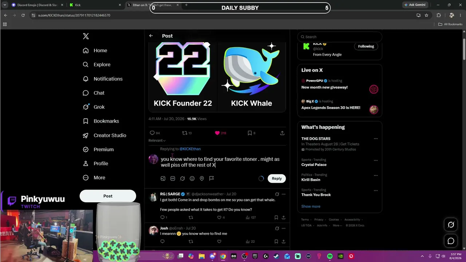Open more options on Josh's reply
The height and width of the screenshot is (262, 466).
[284, 229]
